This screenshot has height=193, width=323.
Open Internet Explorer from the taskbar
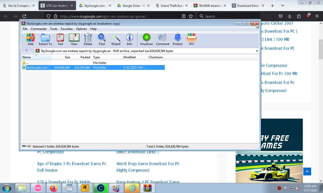coord(132,188)
